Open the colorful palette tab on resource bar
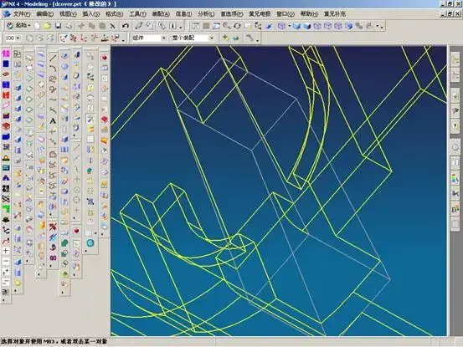This screenshot has width=463, height=347. (455, 178)
